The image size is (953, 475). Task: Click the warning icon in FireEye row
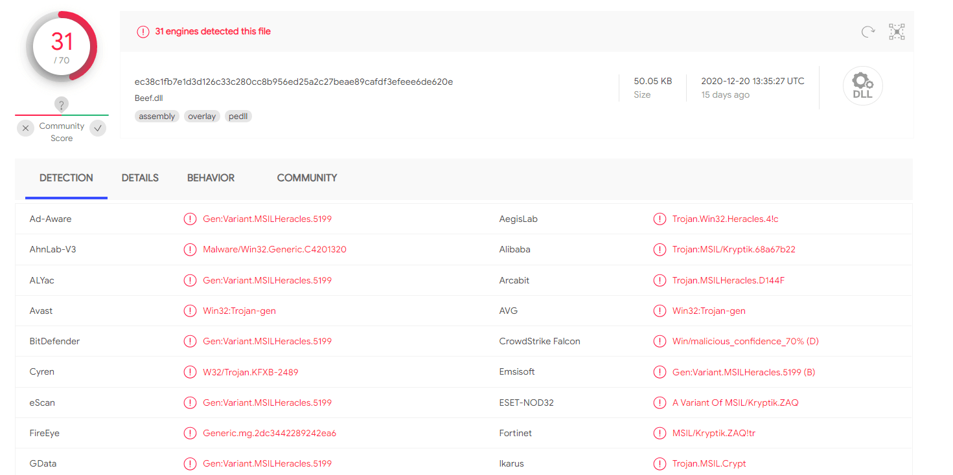[190, 433]
